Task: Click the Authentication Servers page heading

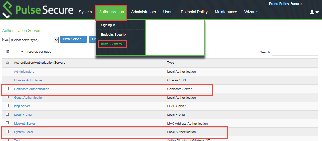Action: (21, 31)
